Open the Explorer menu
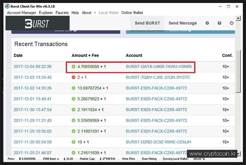This screenshot has width=246, height=165. [46, 13]
